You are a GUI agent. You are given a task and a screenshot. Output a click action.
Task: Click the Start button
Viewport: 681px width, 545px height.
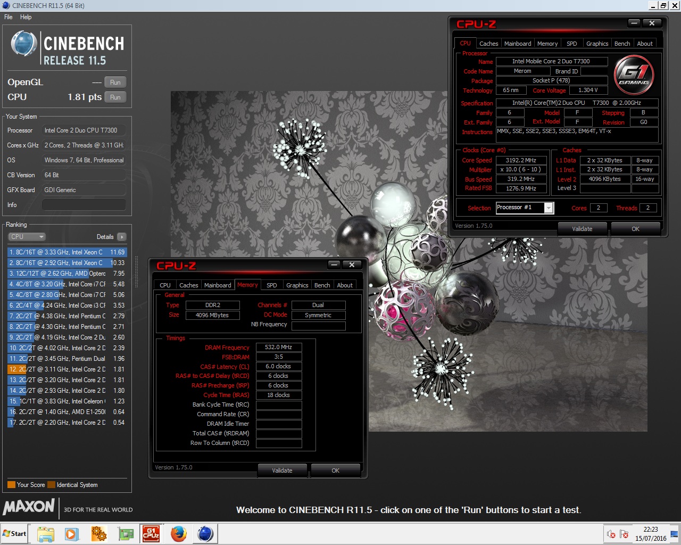tap(14, 533)
